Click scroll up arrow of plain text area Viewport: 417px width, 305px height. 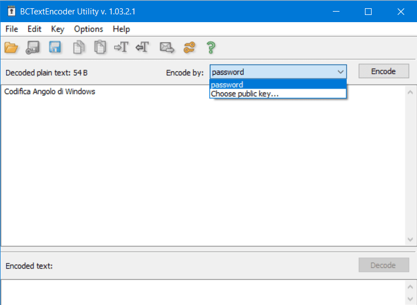pos(410,92)
